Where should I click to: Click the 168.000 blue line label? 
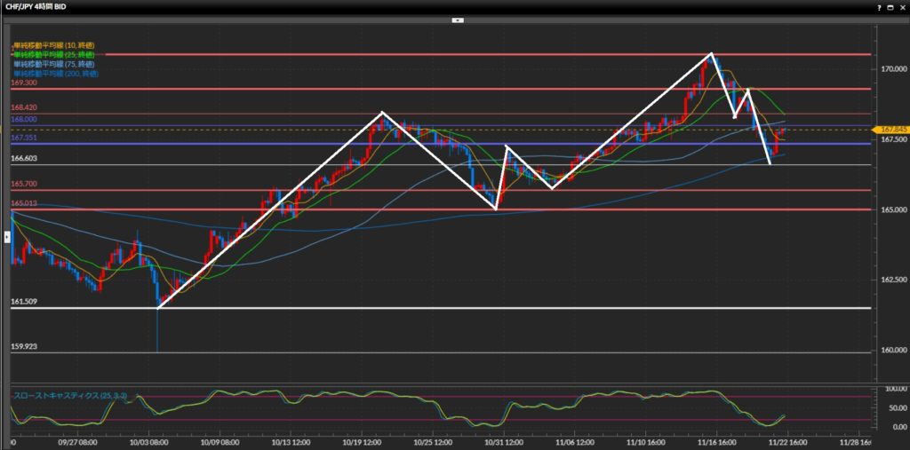(x=24, y=119)
